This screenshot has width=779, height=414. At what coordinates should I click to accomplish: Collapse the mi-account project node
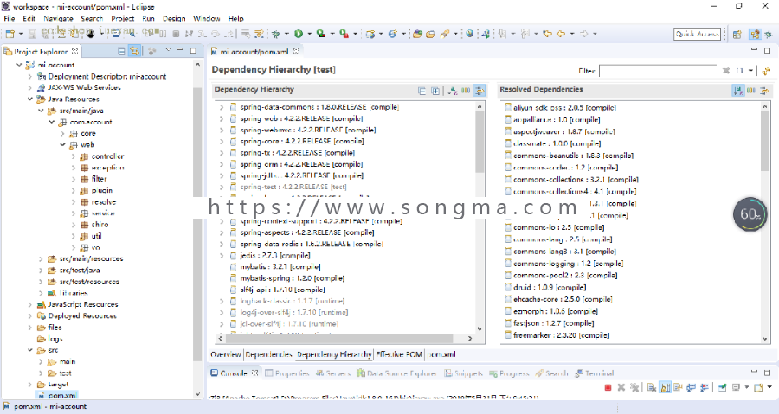click(x=19, y=65)
